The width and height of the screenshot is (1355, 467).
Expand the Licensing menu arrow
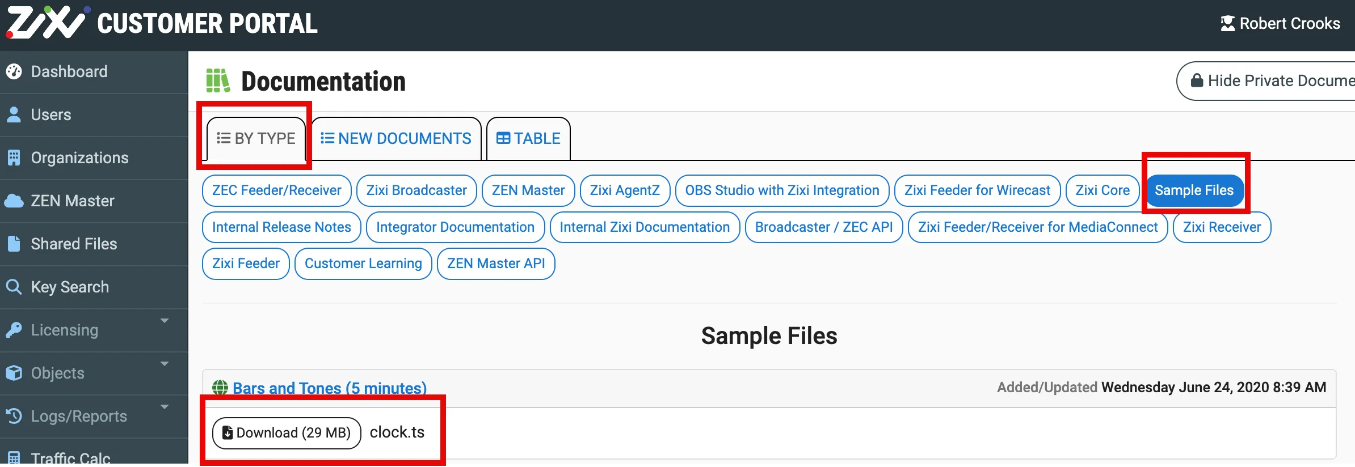[x=165, y=321]
